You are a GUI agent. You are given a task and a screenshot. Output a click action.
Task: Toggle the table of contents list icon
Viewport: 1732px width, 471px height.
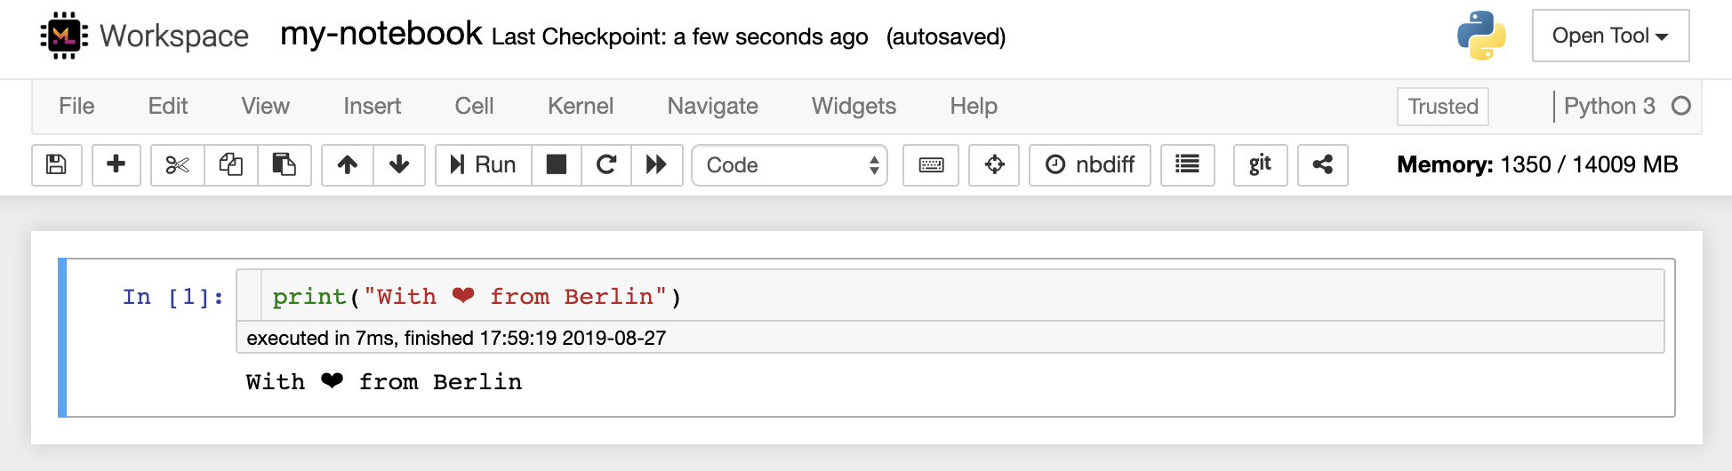click(x=1187, y=165)
